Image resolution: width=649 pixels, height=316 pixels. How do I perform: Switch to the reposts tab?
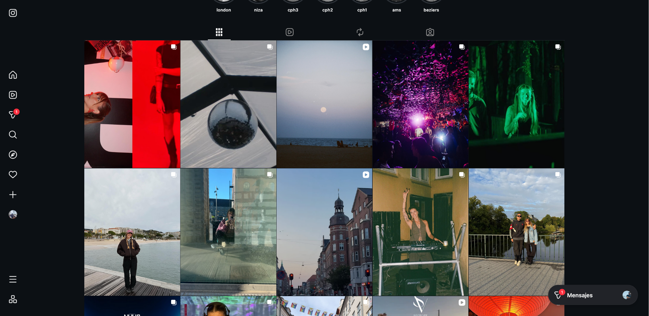pyautogui.click(x=360, y=32)
